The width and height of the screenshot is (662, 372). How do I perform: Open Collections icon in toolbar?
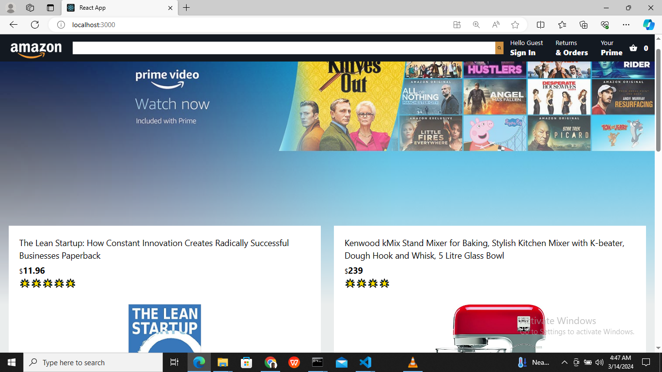[x=583, y=25]
